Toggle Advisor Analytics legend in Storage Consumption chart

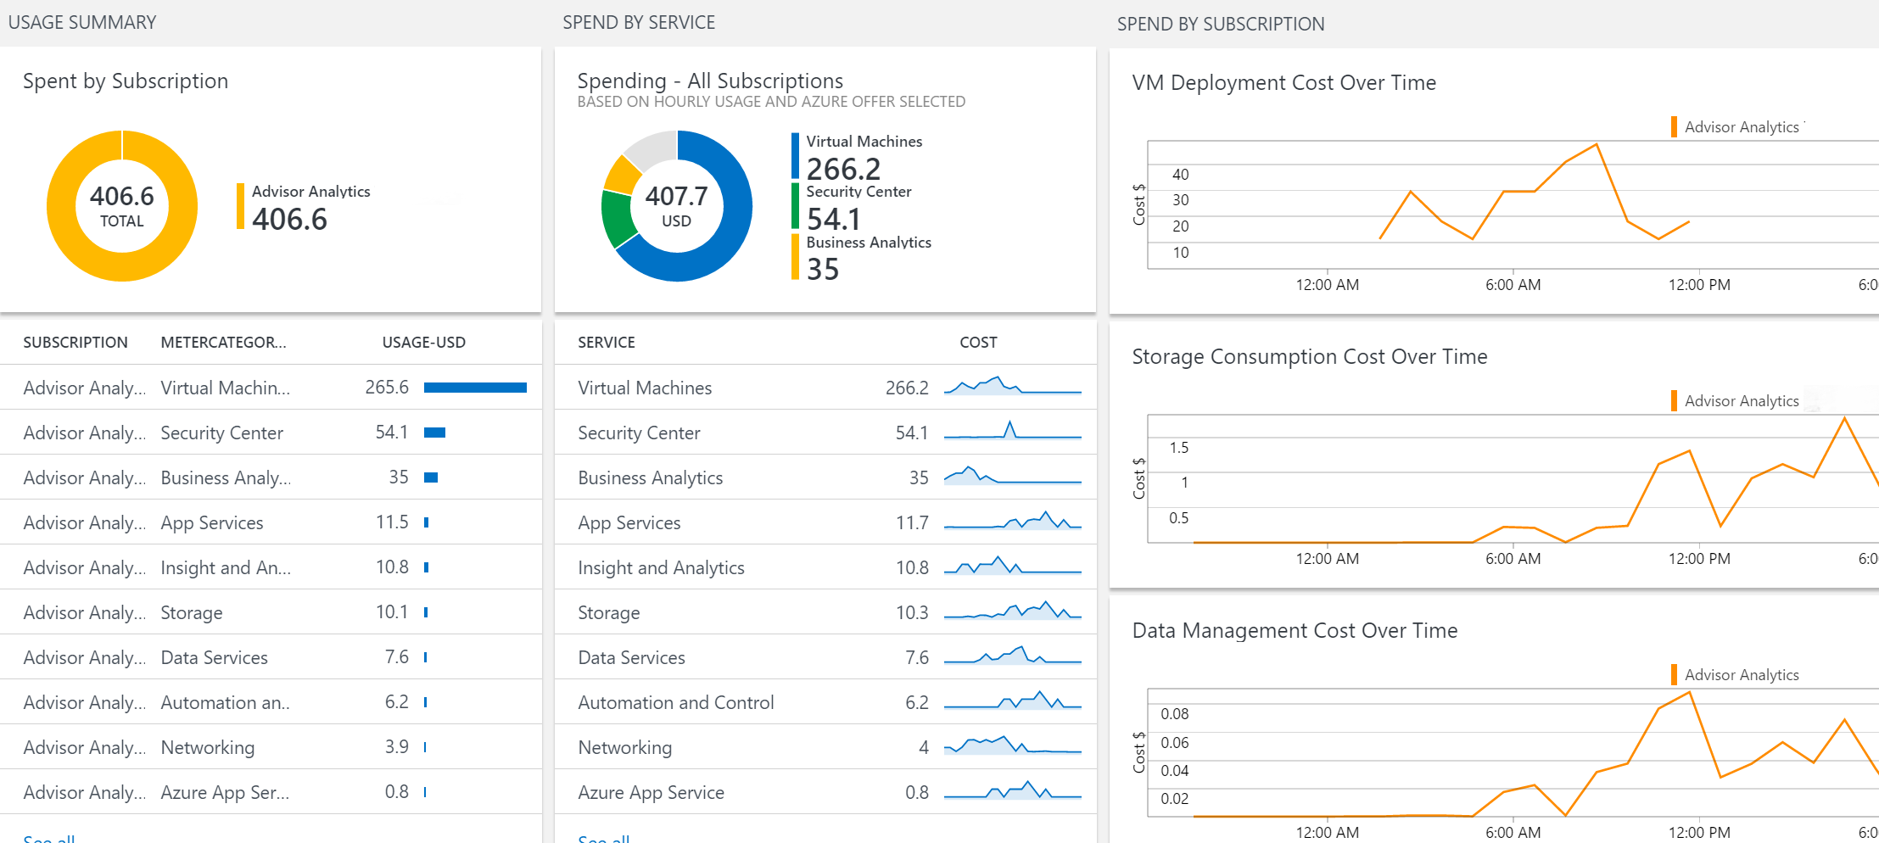tap(1734, 400)
